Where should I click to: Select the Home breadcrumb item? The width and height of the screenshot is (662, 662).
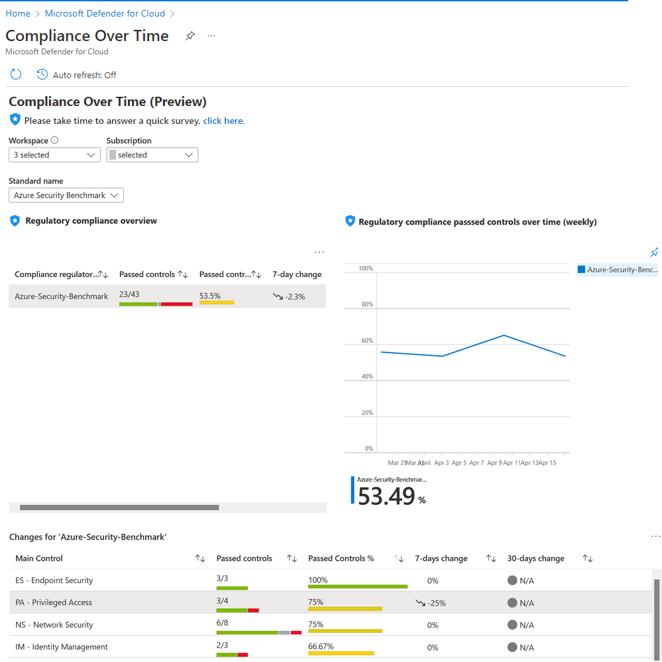coord(18,13)
